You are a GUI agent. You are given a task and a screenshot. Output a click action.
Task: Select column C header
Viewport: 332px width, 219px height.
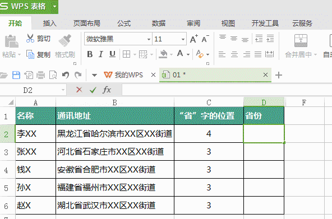[x=209, y=102]
